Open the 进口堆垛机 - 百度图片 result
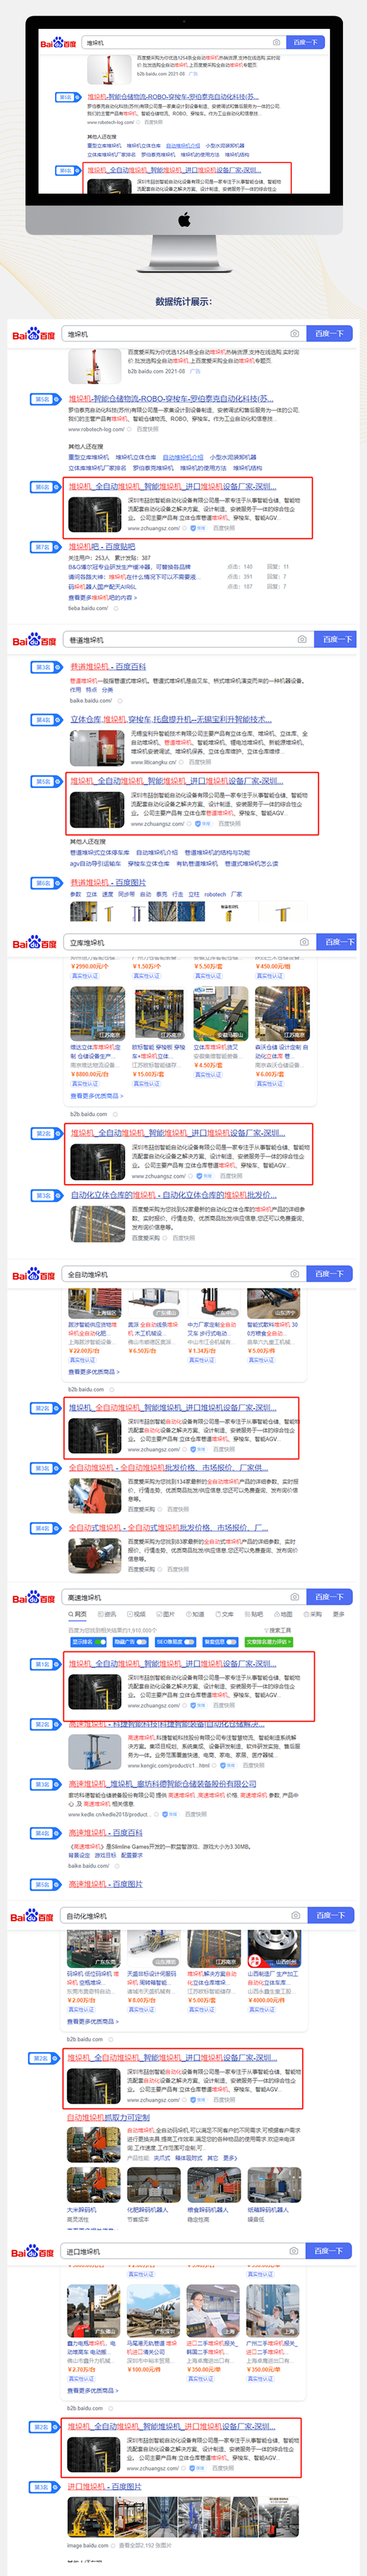 (x=105, y=2487)
